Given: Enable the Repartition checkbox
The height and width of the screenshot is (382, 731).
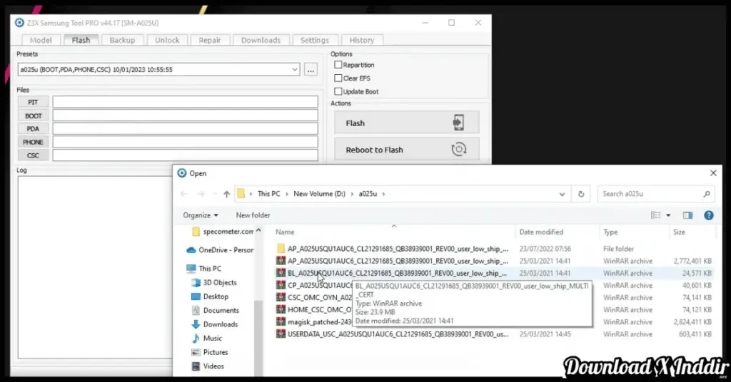Looking at the screenshot, I should (x=338, y=65).
